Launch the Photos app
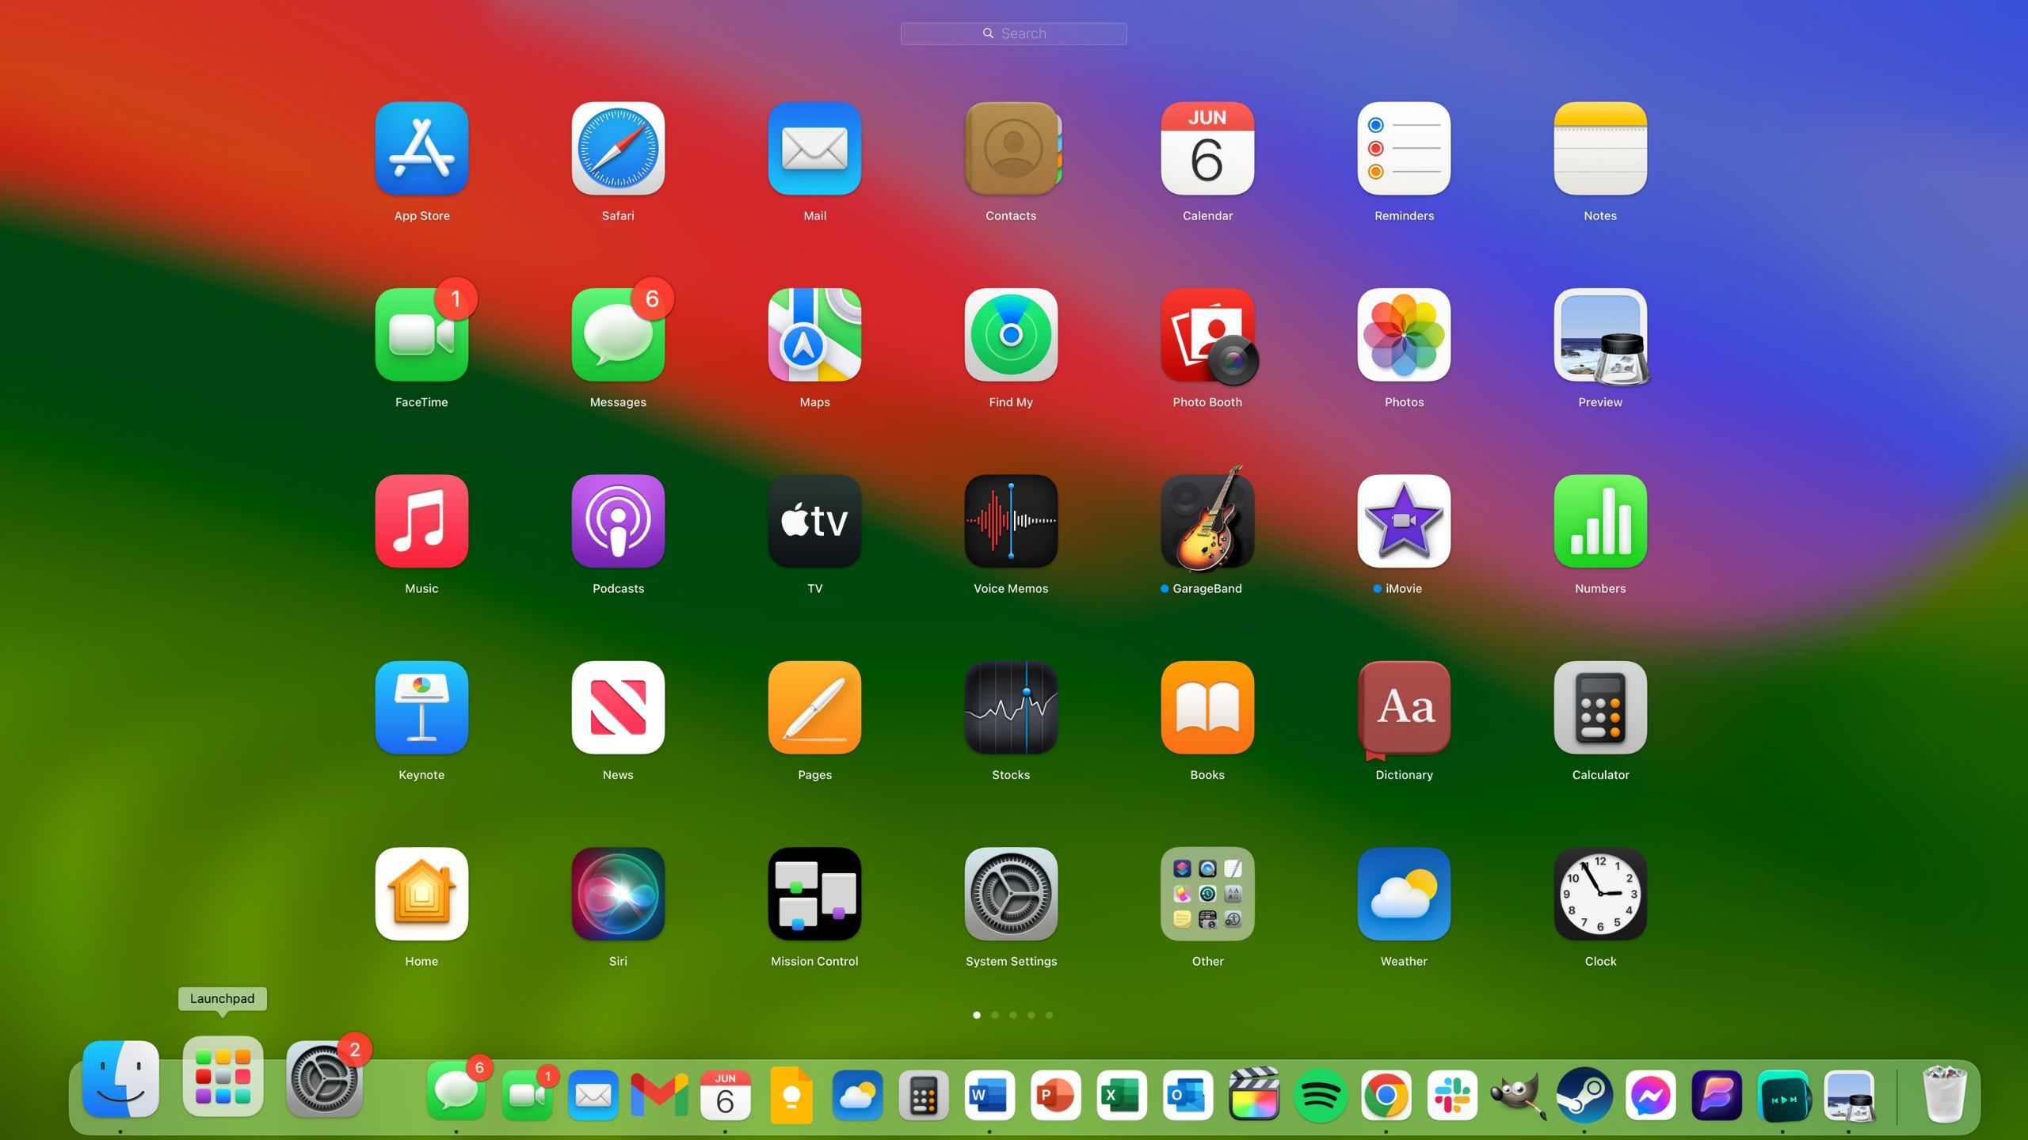 (x=1404, y=335)
